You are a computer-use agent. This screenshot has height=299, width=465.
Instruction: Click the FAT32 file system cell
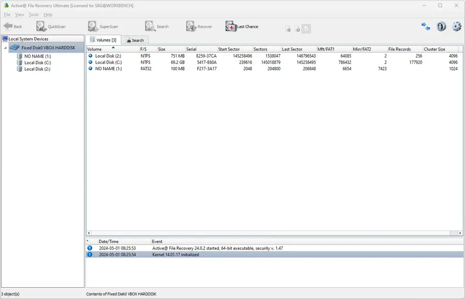click(146, 69)
